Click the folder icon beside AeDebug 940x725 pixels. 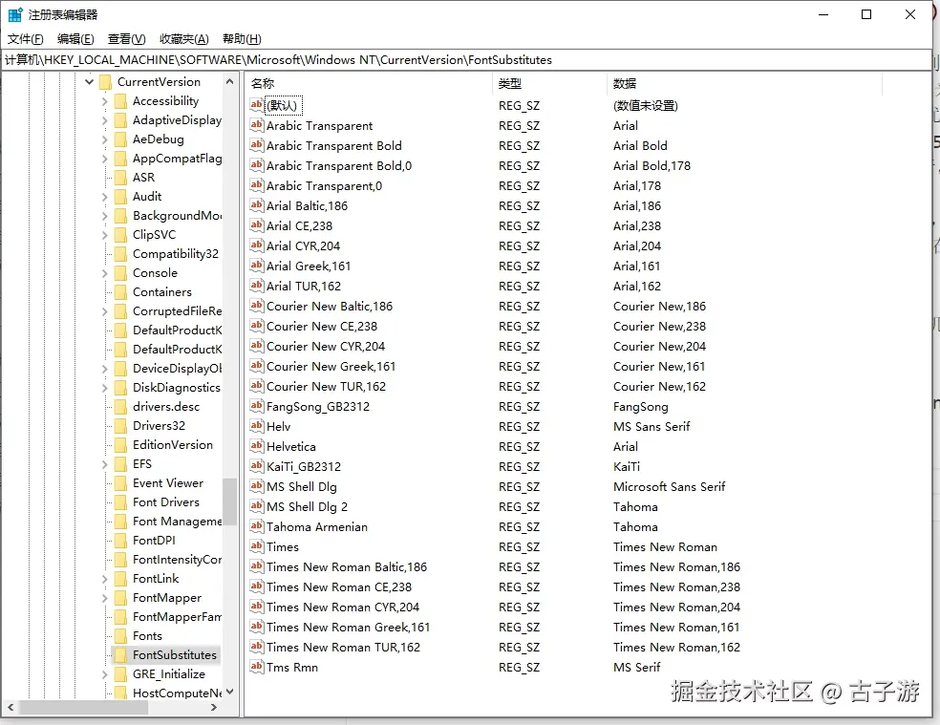120,139
